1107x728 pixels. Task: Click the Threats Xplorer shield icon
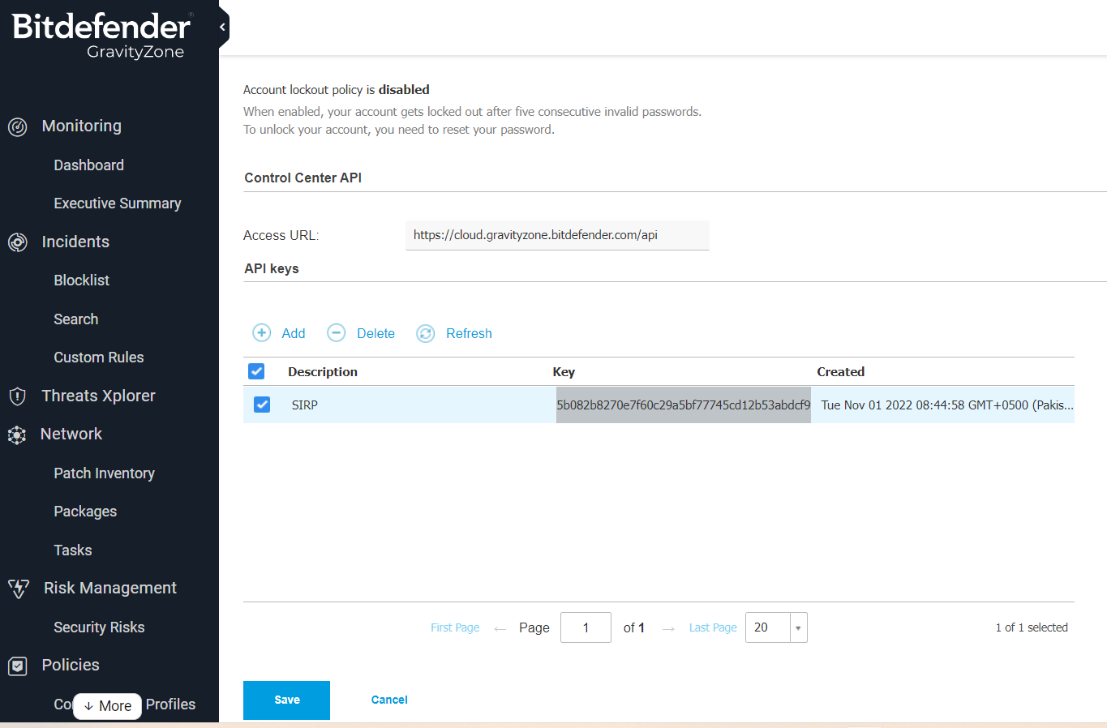coord(18,396)
